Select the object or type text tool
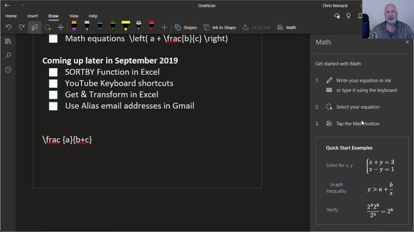 (x=34, y=27)
